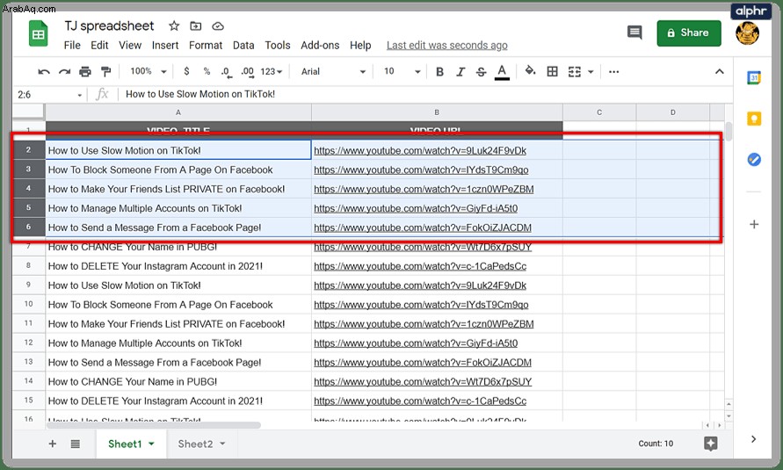Open the Tools menu
Screen dimensions: 783x470
pyautogui.click(x=277, y=46)
